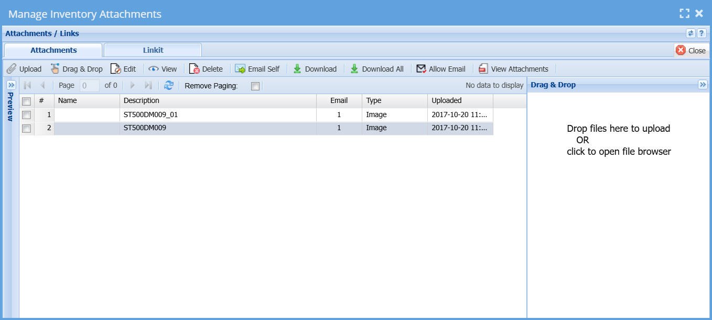Delete the selected attachment
The height and width of the screenshot is (320, 712).
[206, 69]
